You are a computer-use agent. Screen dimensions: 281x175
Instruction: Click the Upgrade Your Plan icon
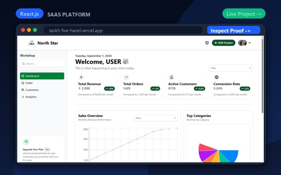26,142
